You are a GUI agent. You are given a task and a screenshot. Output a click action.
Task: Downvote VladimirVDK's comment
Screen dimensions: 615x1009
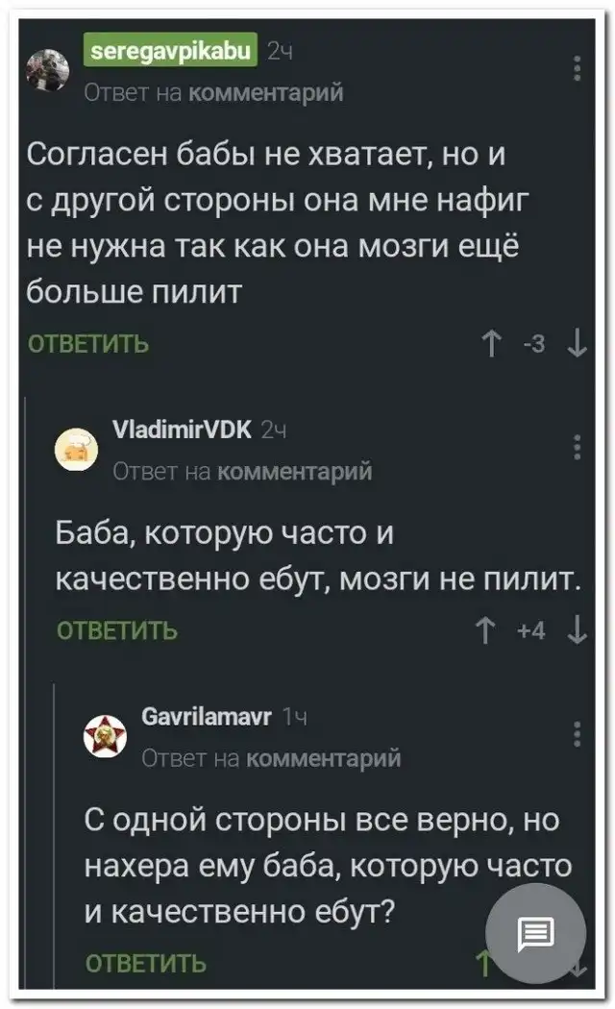tap(578, 630)
